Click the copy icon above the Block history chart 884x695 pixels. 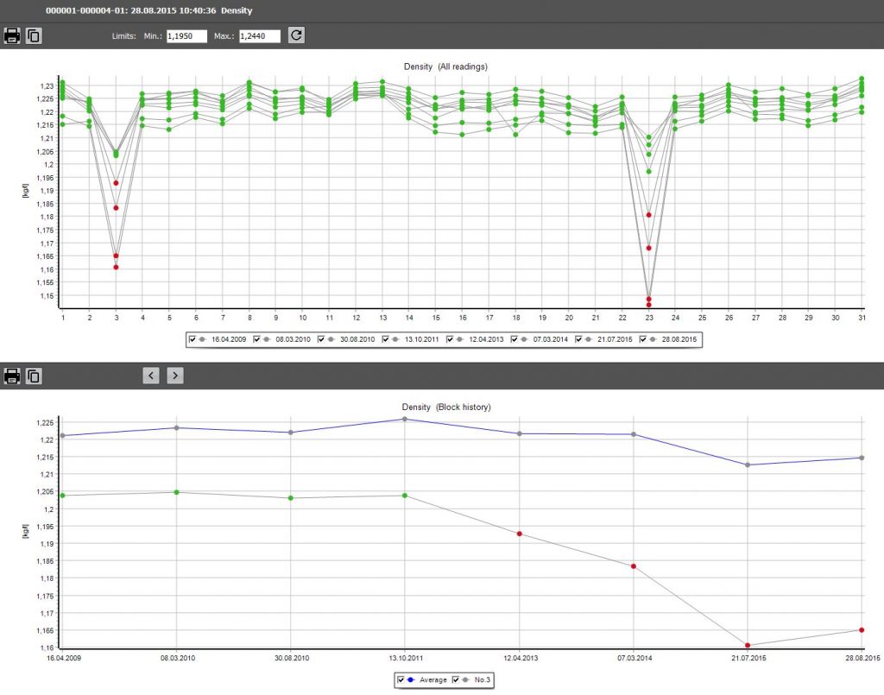click(x=33, y=375)
